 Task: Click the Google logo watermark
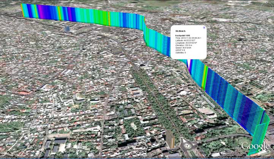[x=255, y=146]
